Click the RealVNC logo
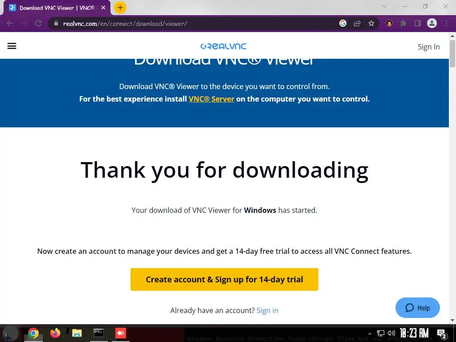The width and height of the screenshot is (456, 342). [224, 46]
